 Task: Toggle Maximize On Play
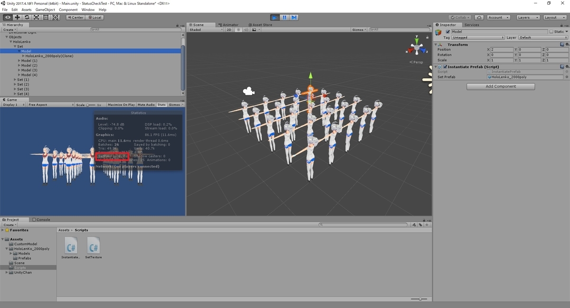(122, 105)
